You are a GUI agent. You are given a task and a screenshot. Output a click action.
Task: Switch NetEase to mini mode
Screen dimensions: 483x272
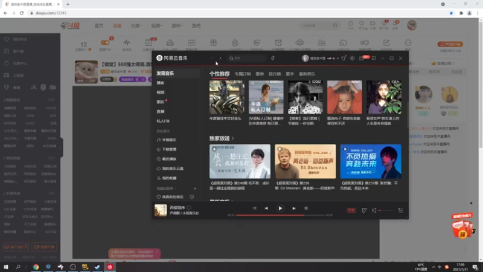click(374, 58)
